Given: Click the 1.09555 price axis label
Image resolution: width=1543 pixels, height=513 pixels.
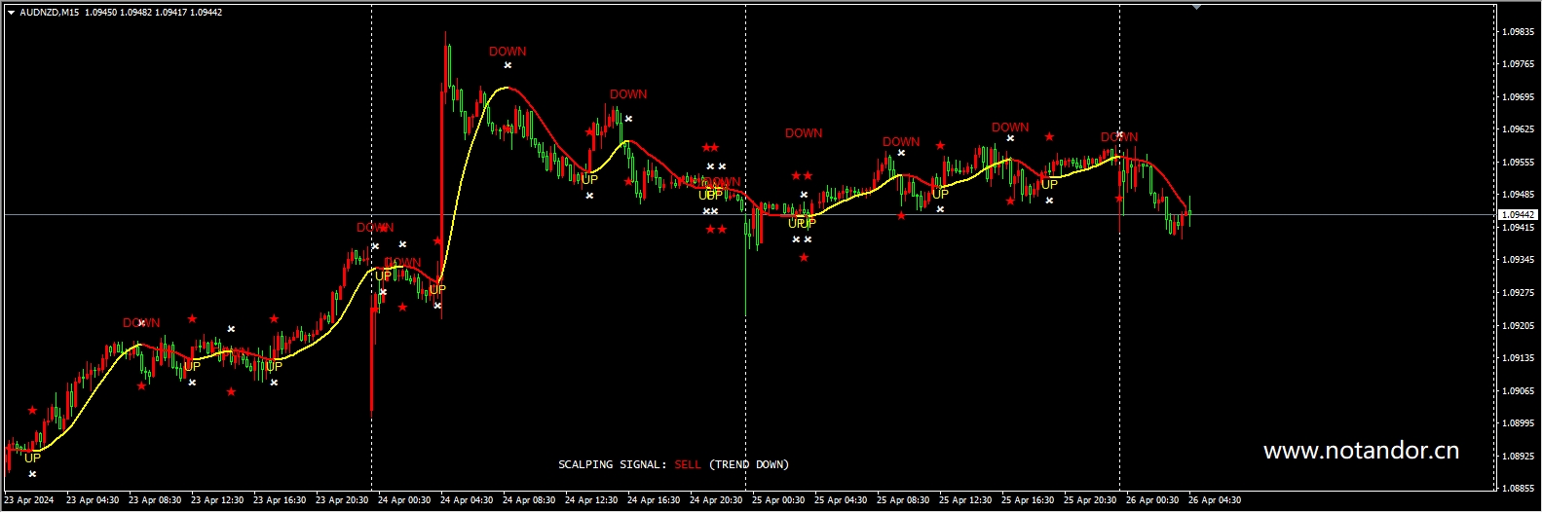Looking at the screenshot, I should click(1518, 162).
